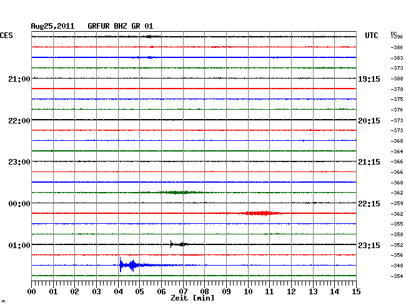This screenshot has height=308, width=406.
Task: Select the 01:00 local time label
Action: coord(19,245)
